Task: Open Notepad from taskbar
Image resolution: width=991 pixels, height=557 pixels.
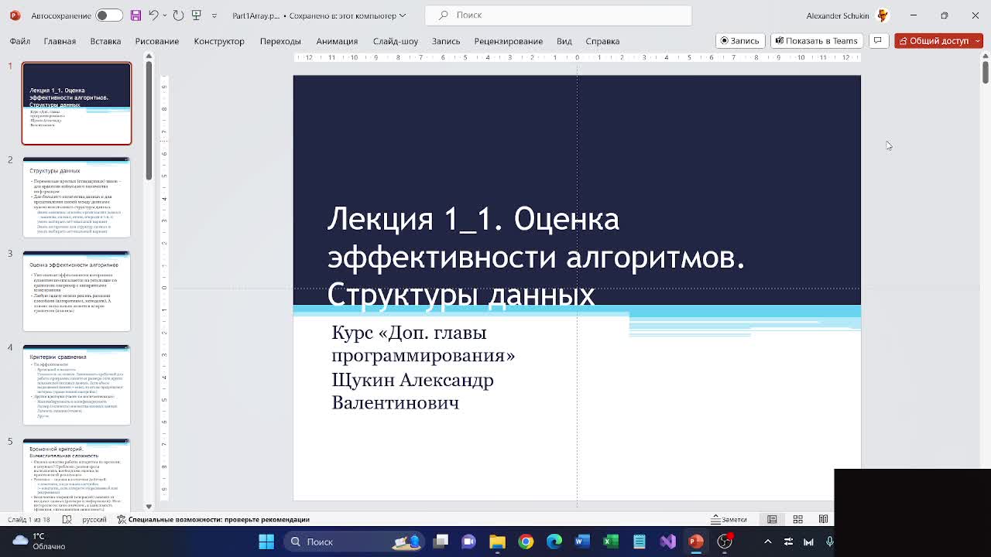Action: coord(640,542)
